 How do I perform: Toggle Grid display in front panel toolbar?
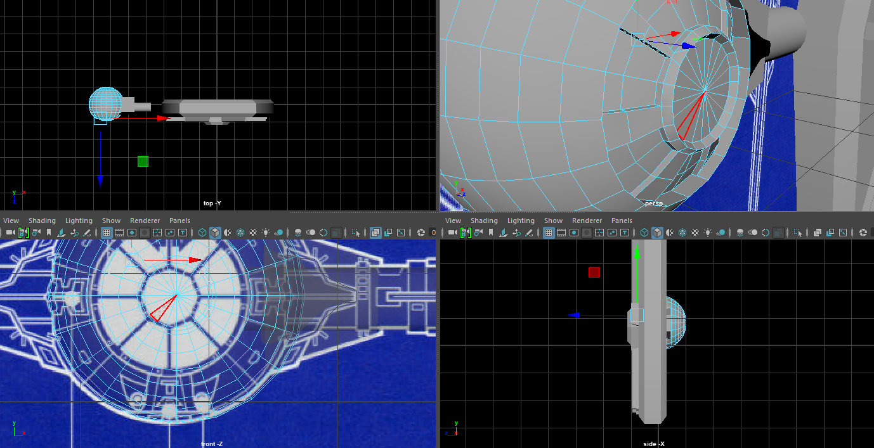click(107, 233)
